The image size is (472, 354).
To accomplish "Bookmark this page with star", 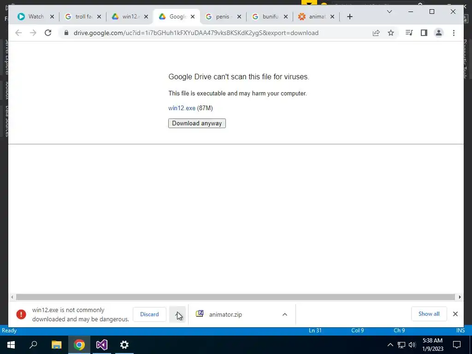I will point(391,33).
